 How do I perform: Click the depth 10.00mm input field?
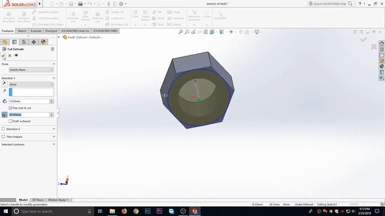click(29, 101)
